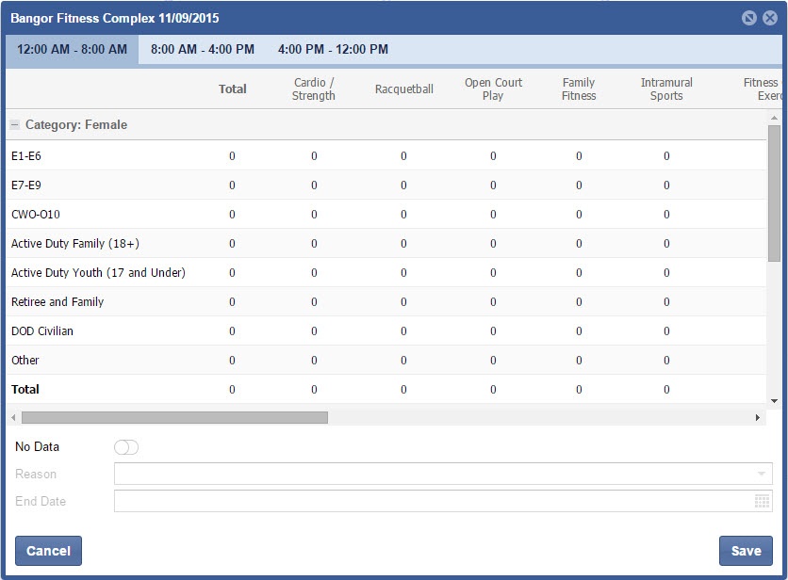The width and height of the screenshot is (788, 580).
Task: Click the End Date input field
Action: (x=432, y=502)
